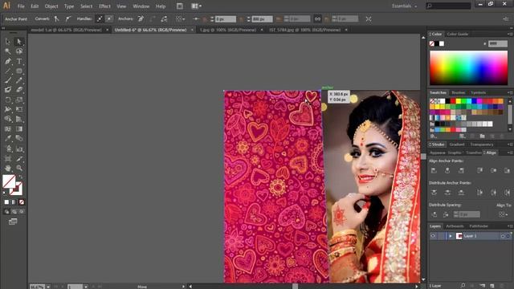This screenshot has width=514, height=289.
Task: Switch to the Brushes tab
Action: [458, 93]
